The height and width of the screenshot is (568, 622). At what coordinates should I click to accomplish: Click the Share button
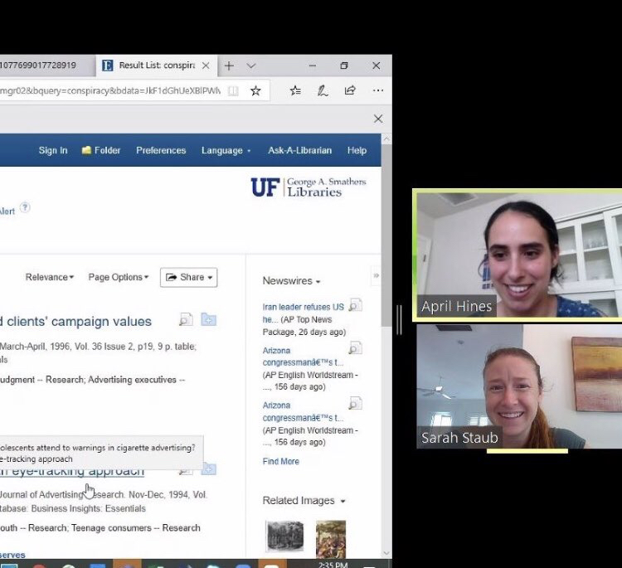coord(188,277)
